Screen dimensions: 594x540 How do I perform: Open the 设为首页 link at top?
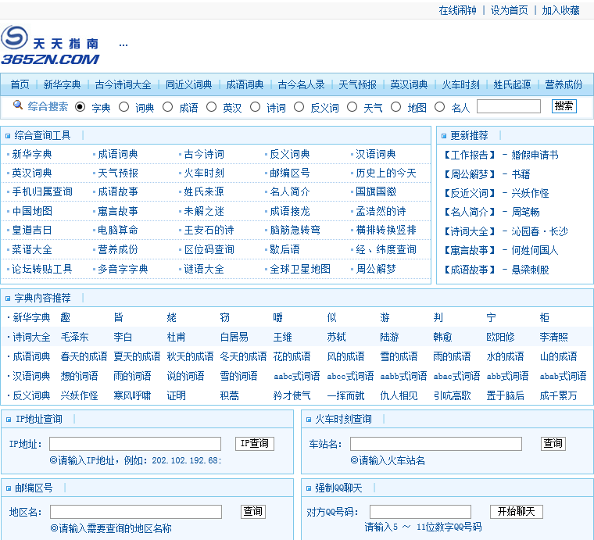[509, 10]
